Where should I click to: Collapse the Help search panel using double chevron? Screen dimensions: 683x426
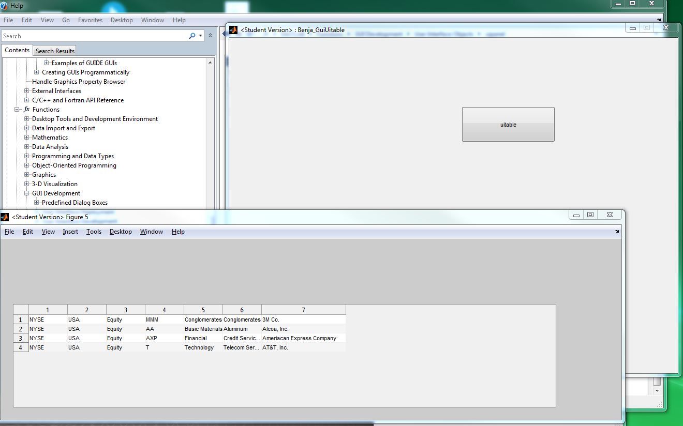(x=210, y=36)
